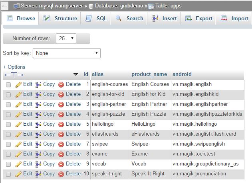The height and width of the screenshot is (183, 252).
Task: Click the back arrow icon in header
Action: click(5, 6)
